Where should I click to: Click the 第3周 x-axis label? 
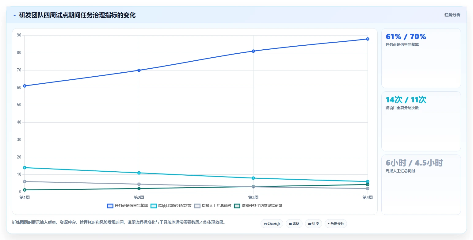click(x=253, y=197)
